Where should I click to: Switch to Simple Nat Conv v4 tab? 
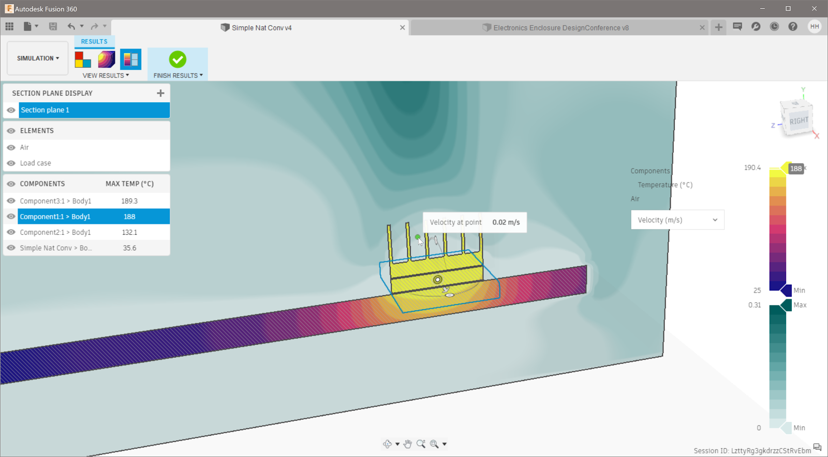[x=260, y=27]
